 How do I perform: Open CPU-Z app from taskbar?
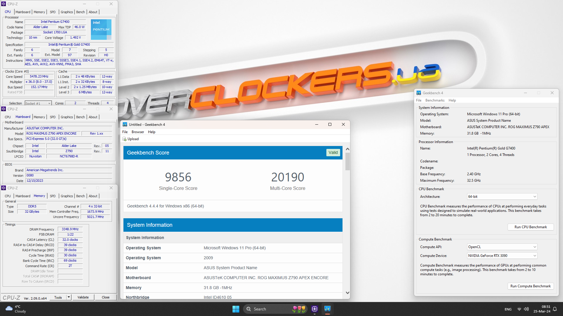tap(315, 309)
